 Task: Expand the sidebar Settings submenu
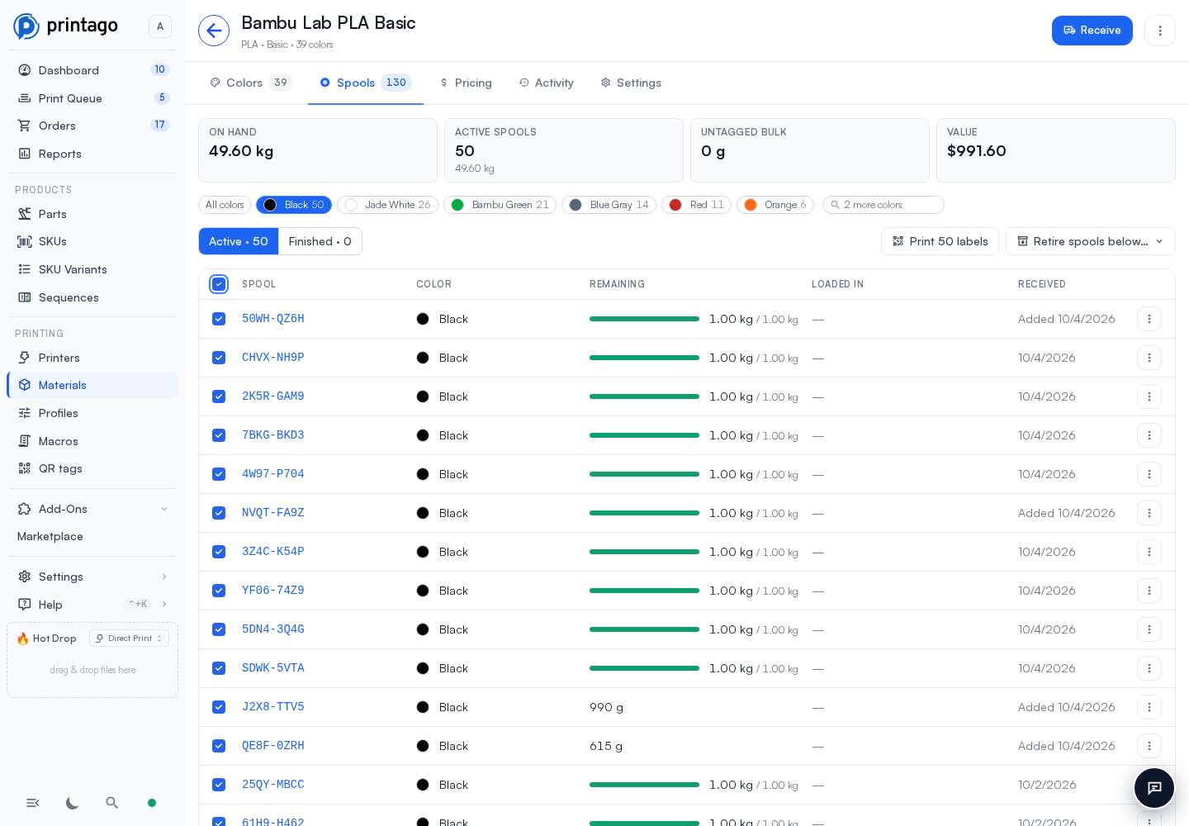92,577
